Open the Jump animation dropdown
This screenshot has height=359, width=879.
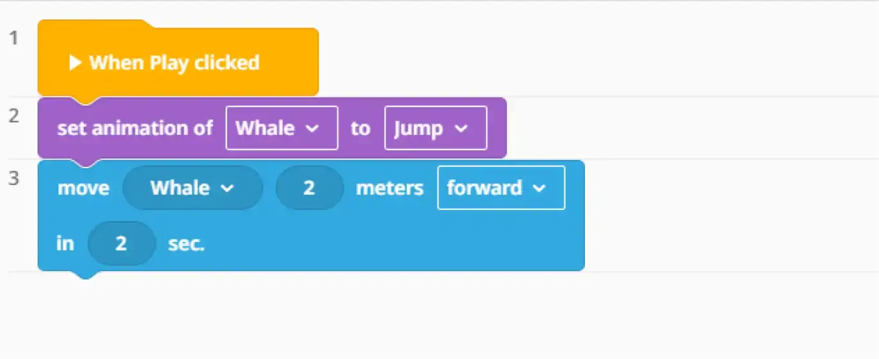(x=436, y=128)
